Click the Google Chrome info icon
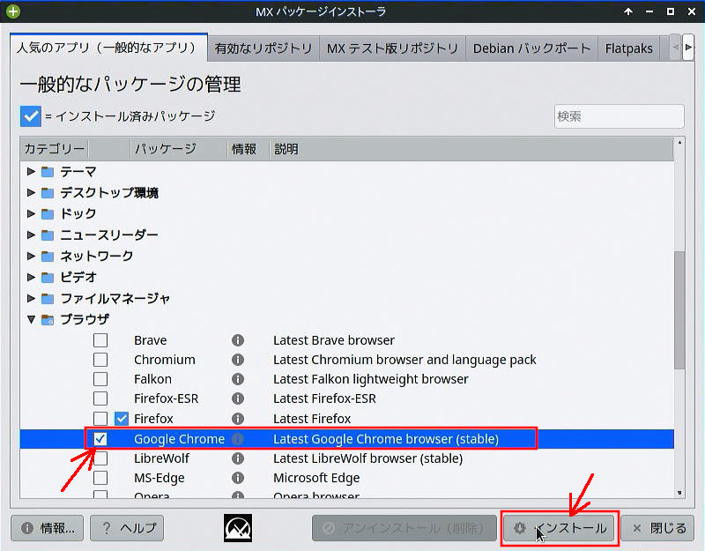The image size is (705, 551). pos(238,439)
